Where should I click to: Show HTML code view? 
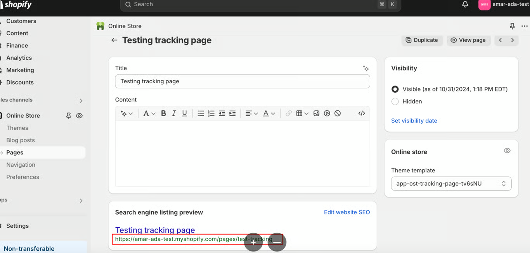click(x=362, y=113)
